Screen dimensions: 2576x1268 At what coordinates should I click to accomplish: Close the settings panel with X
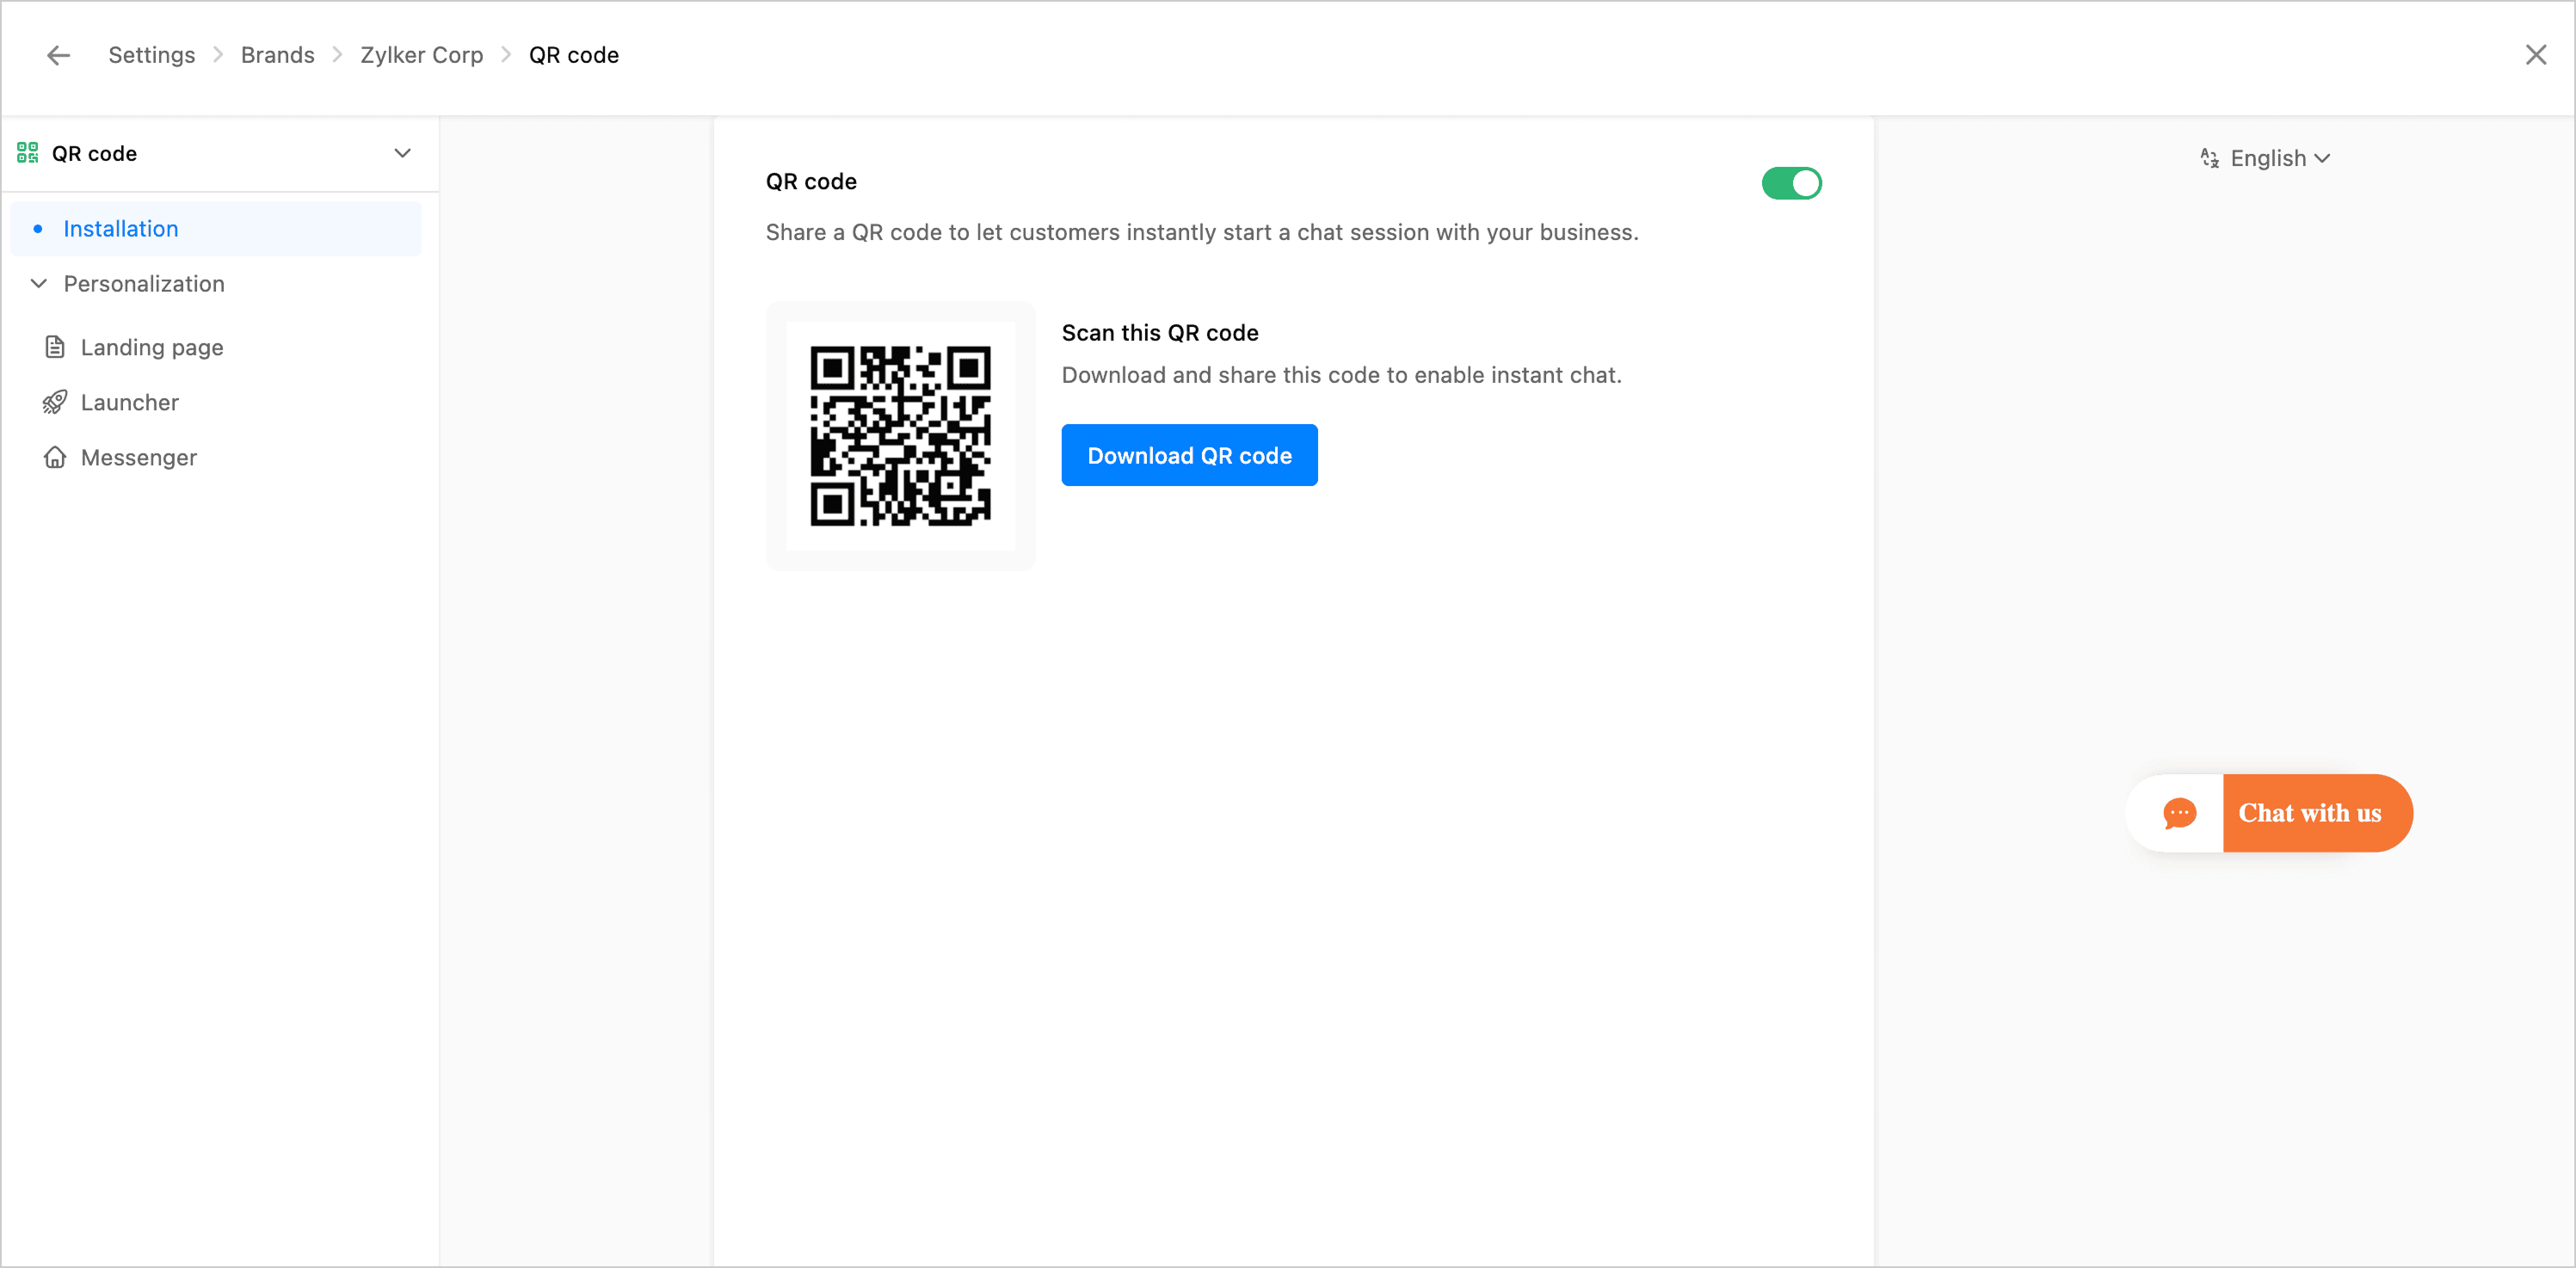tap(2535, 55)
